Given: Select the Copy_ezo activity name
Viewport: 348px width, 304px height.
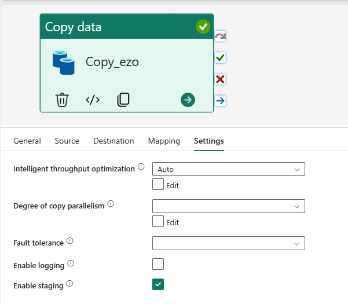Looking at the screenshot, I should 112,62.
